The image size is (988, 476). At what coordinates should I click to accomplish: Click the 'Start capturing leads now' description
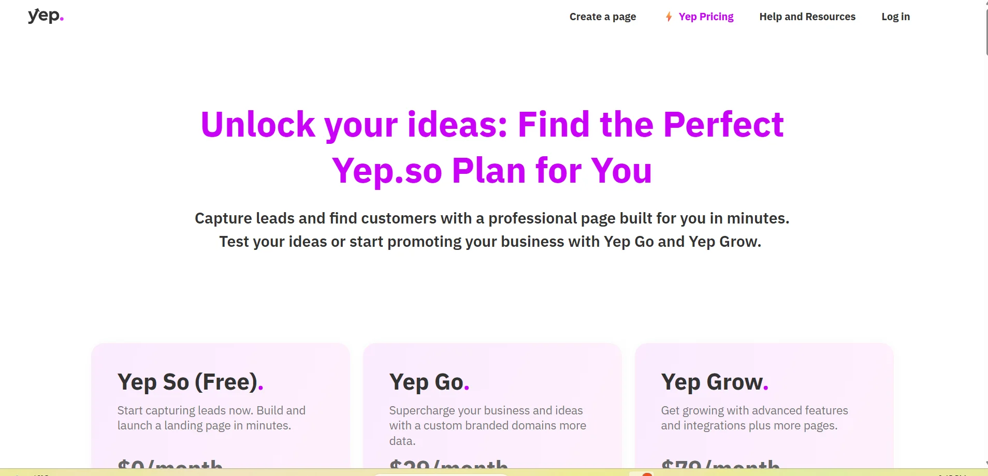[x=211, y=418]
